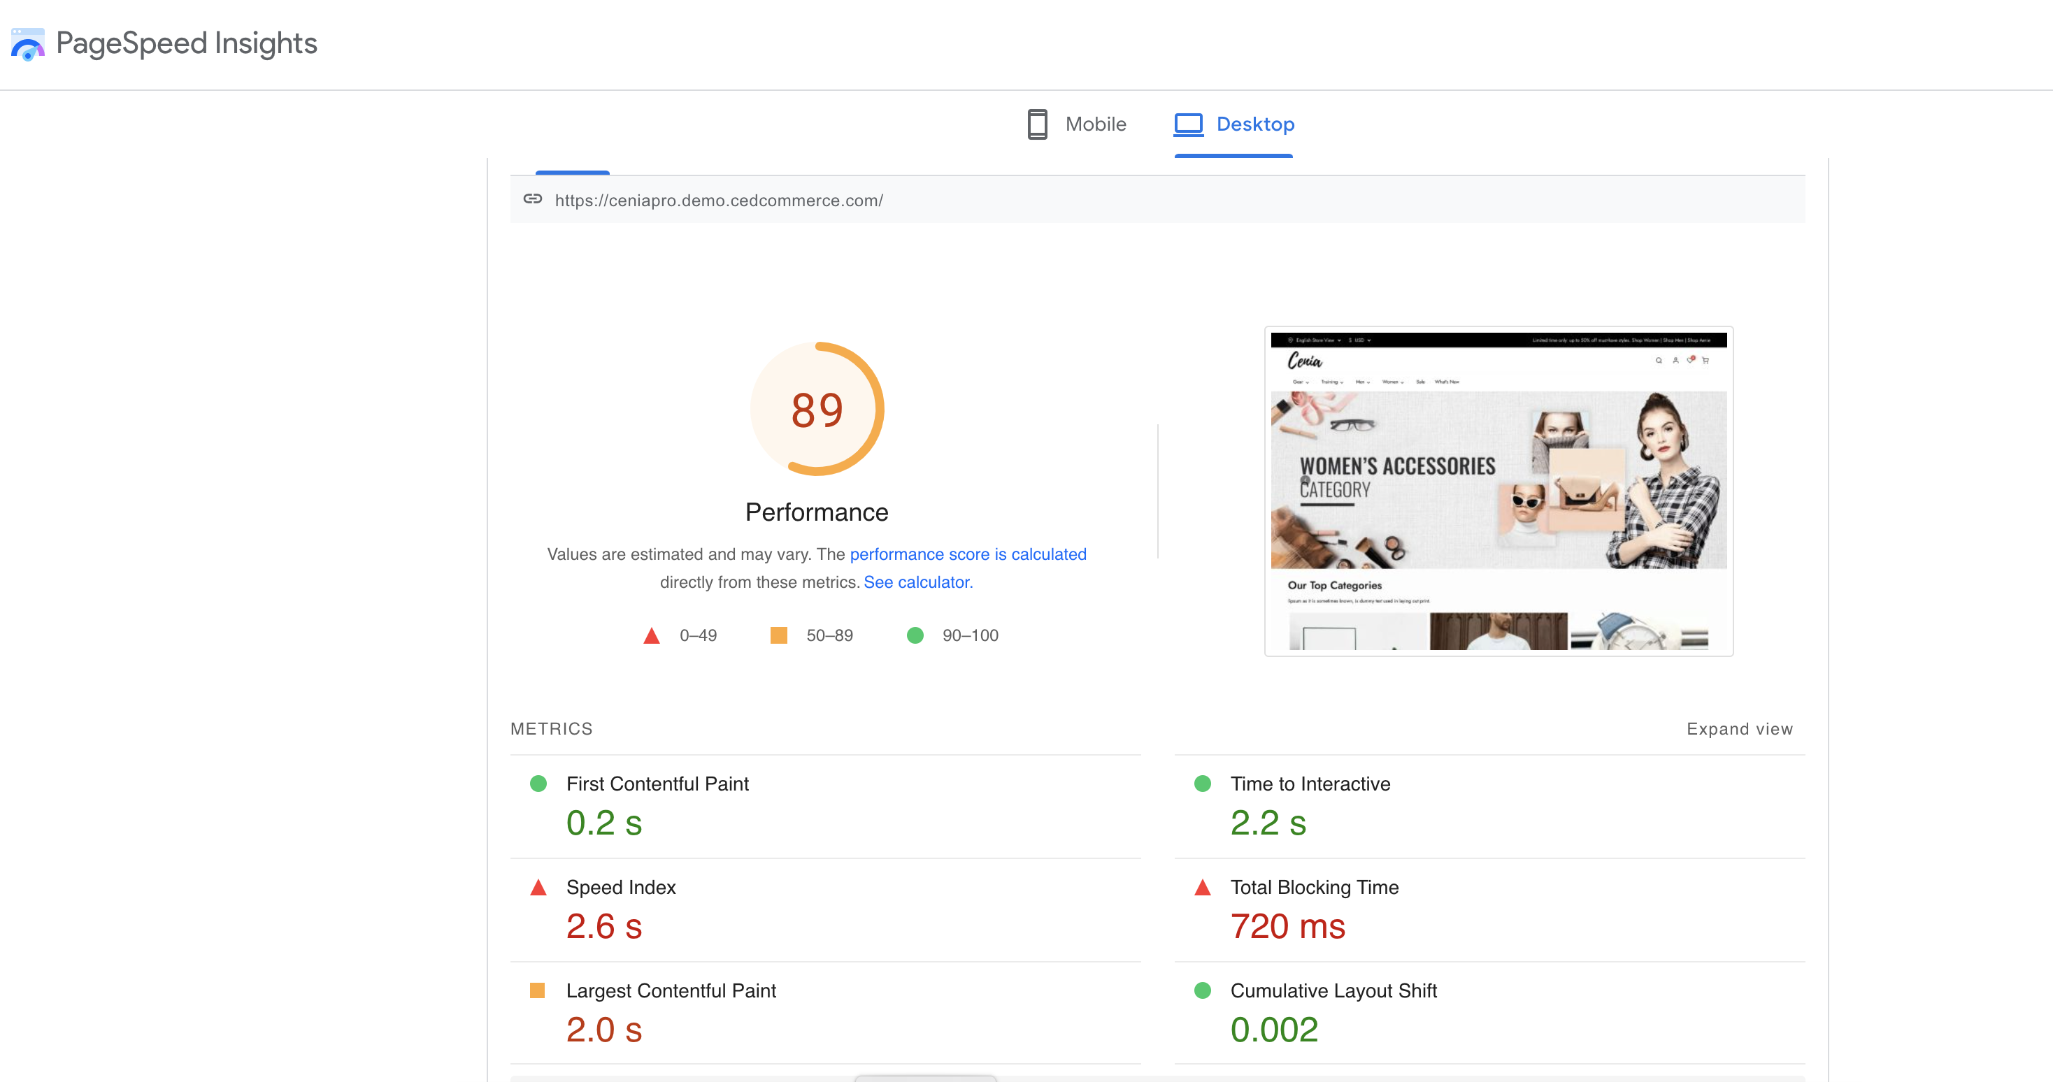2053x1082 pixels.
Task: Click the orange square 50–89 legend icon
Action: [779, 635]
